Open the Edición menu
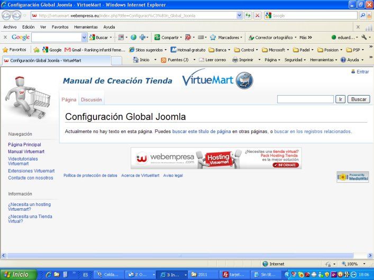The height and width of the screenshot is (280, 374). (29, 27)
